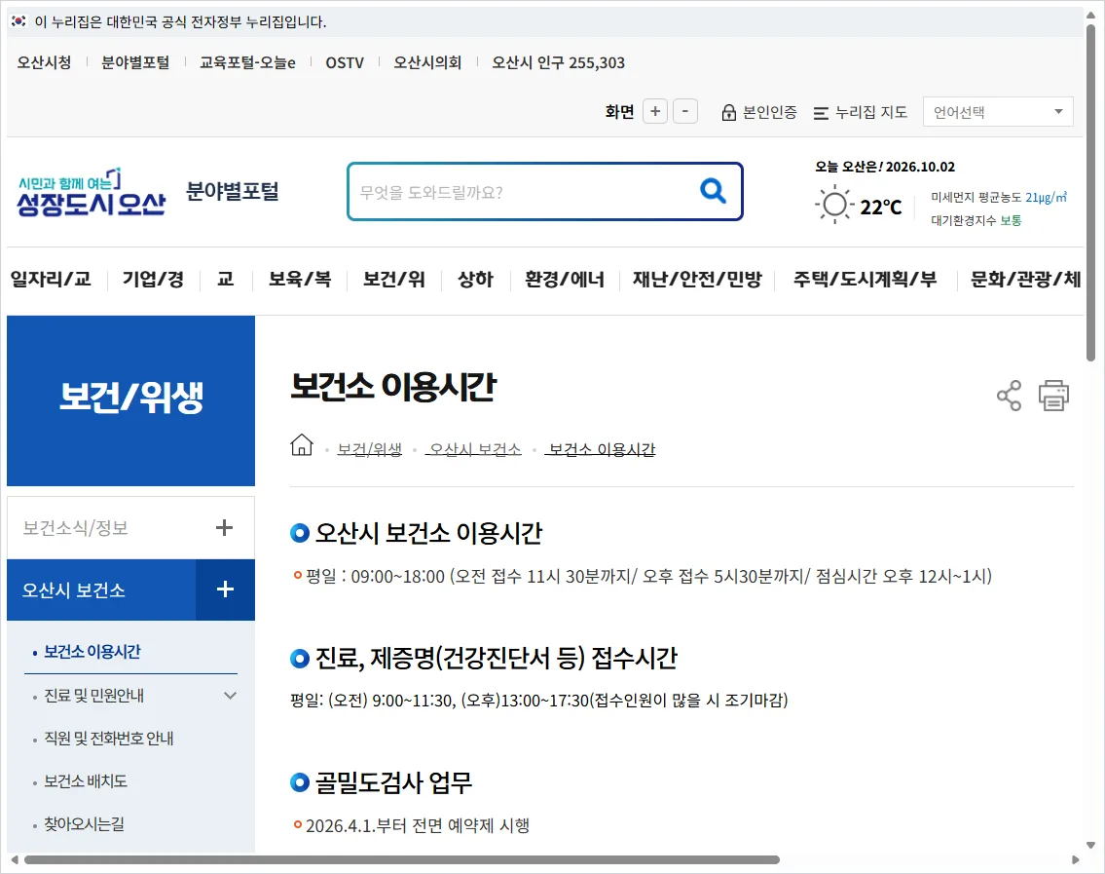Select 보건소 이용시간 sidebar item
The image size is (1105, 874).
click(x=92, y=652)
